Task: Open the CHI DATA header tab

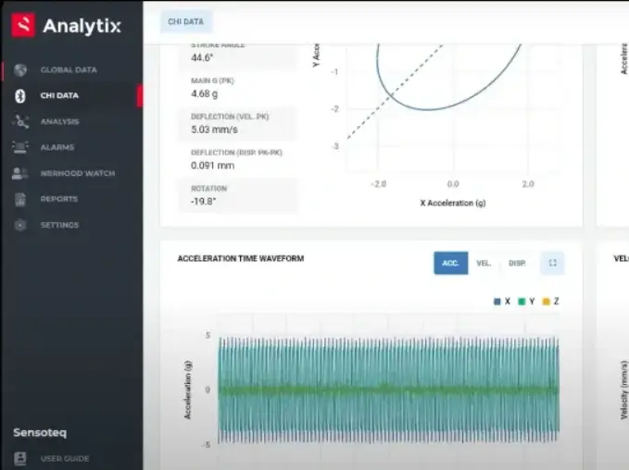Action: 186,21
